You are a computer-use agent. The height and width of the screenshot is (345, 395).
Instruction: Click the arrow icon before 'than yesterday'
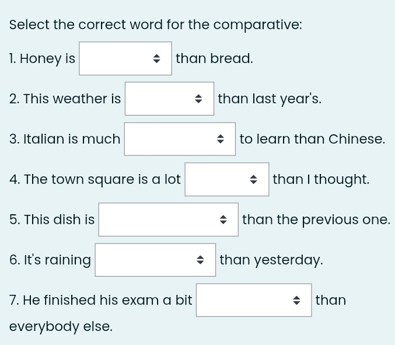pos(200,260)
